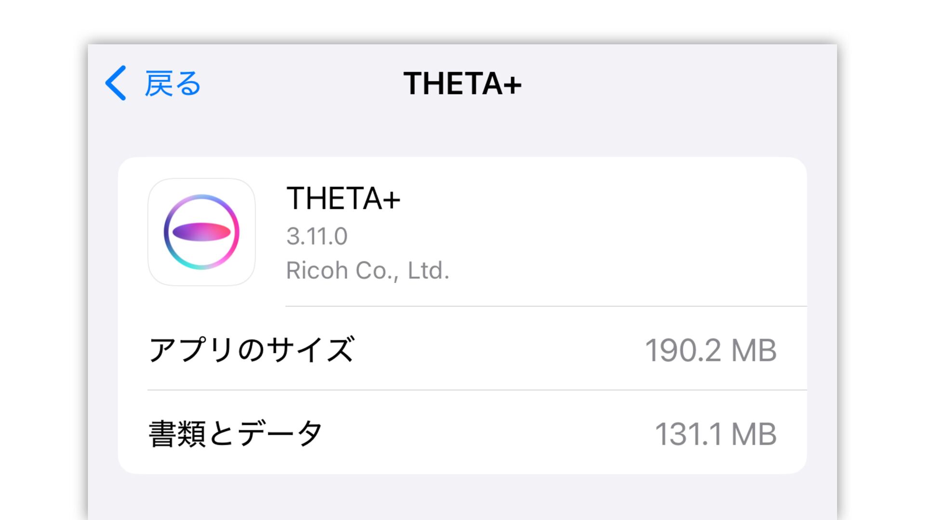The width and height of the screenshot is (925, 520).
Task: Tap the MB unit in the app size row
Action: click(x=754, y=350)
